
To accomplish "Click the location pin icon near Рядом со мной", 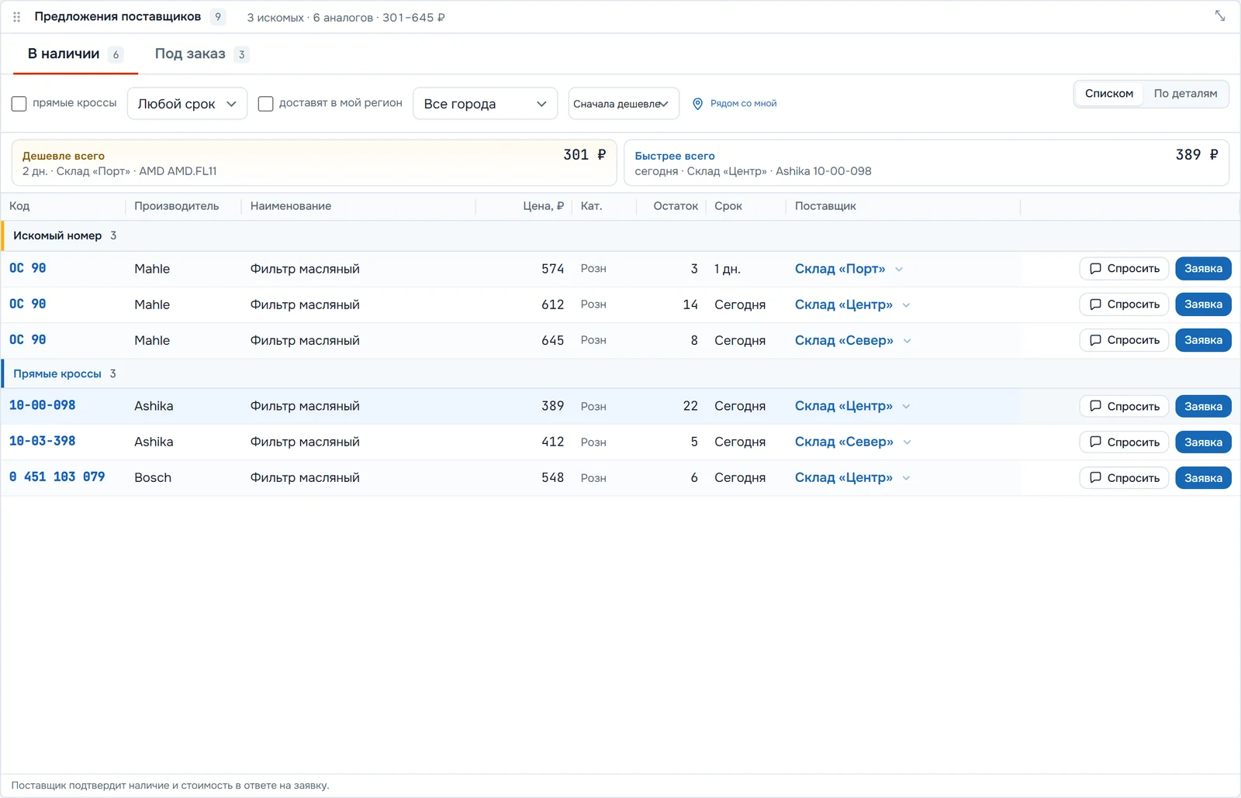I will [697, 104].
